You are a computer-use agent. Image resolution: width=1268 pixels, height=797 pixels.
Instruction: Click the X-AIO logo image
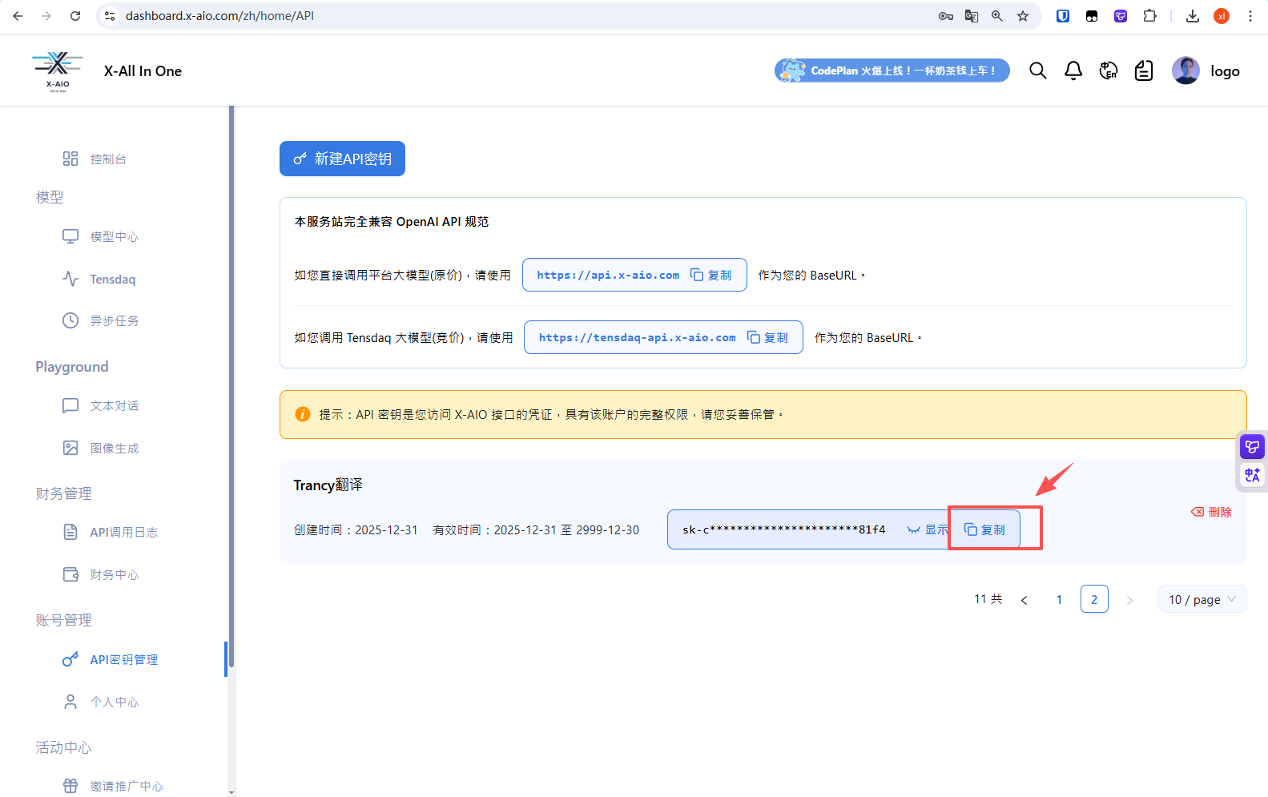click(x=58, y=71)
